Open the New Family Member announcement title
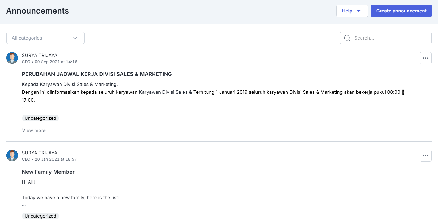This screenshot has height=220, width=438. click(x=48, y=172)
